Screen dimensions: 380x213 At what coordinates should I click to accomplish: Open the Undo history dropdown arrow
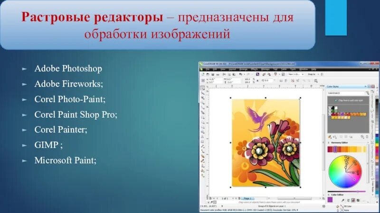(244, 74)
